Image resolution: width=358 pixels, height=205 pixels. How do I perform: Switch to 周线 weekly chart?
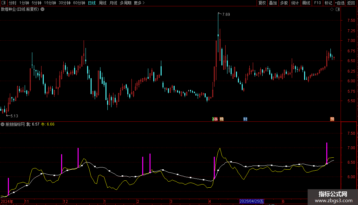pyautogui.click(x=103, y=3)
